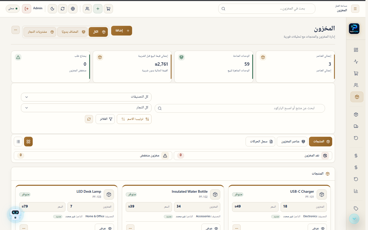Select the الكل filter tab
Screen dimensions: 368x230
pyautogui.click(x=98, y=32)
